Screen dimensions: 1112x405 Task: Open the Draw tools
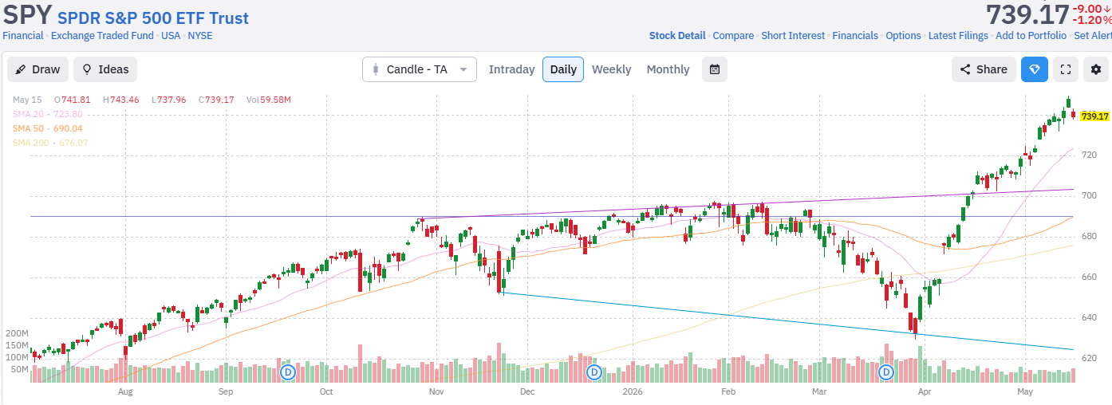(37, 69)
